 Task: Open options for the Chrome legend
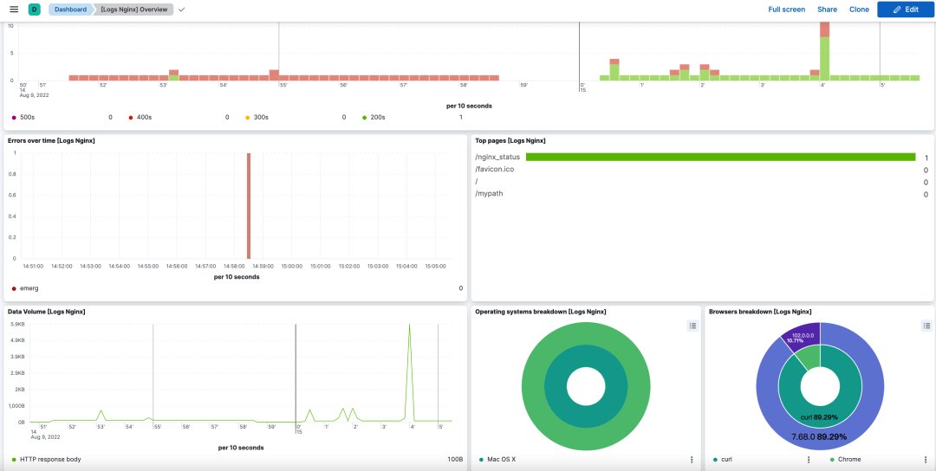pos(926,460)
